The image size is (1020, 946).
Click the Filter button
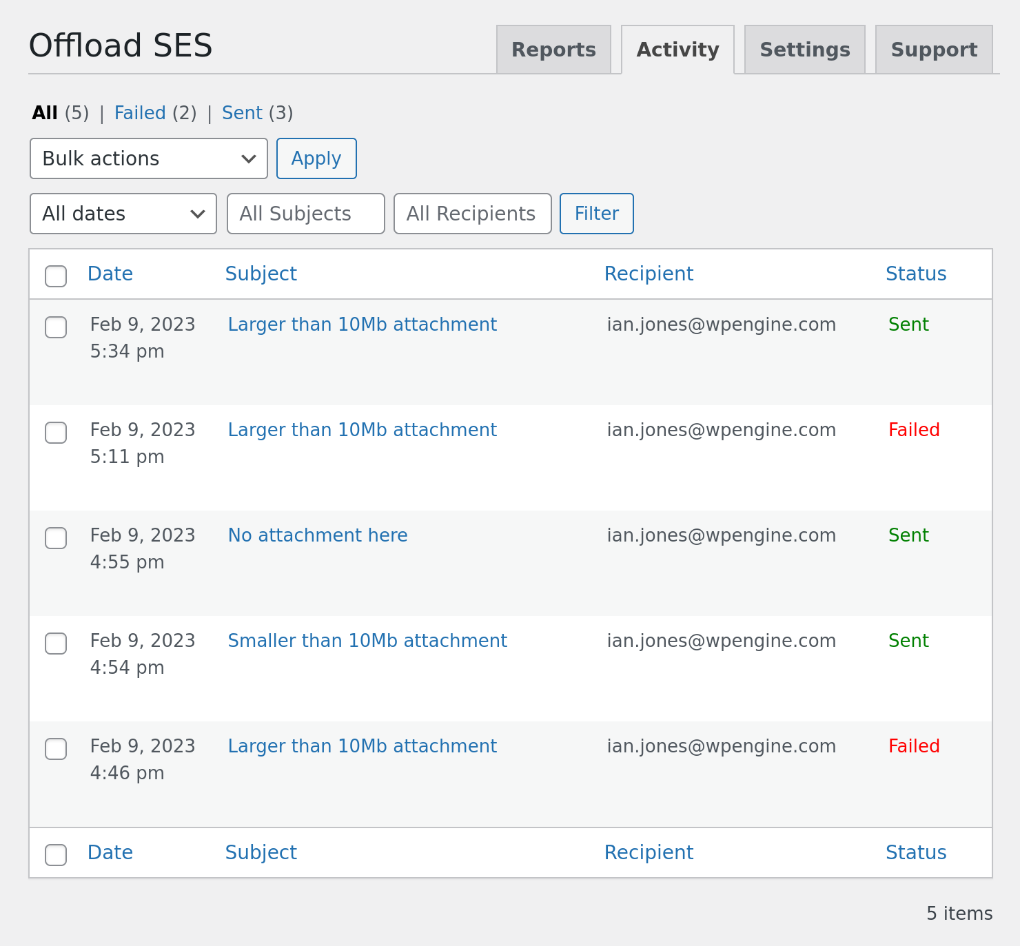coord(597,214)
